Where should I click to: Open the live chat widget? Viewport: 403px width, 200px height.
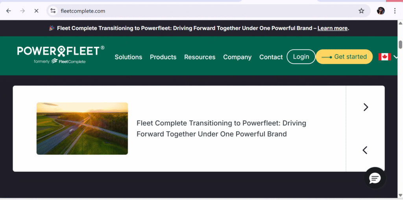point(375,178)
